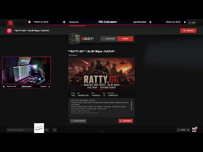203x152 pixels.
Task: Click the 'RG Collusion' overlay title
Action: pyautogui.click(x=108, y=22)
